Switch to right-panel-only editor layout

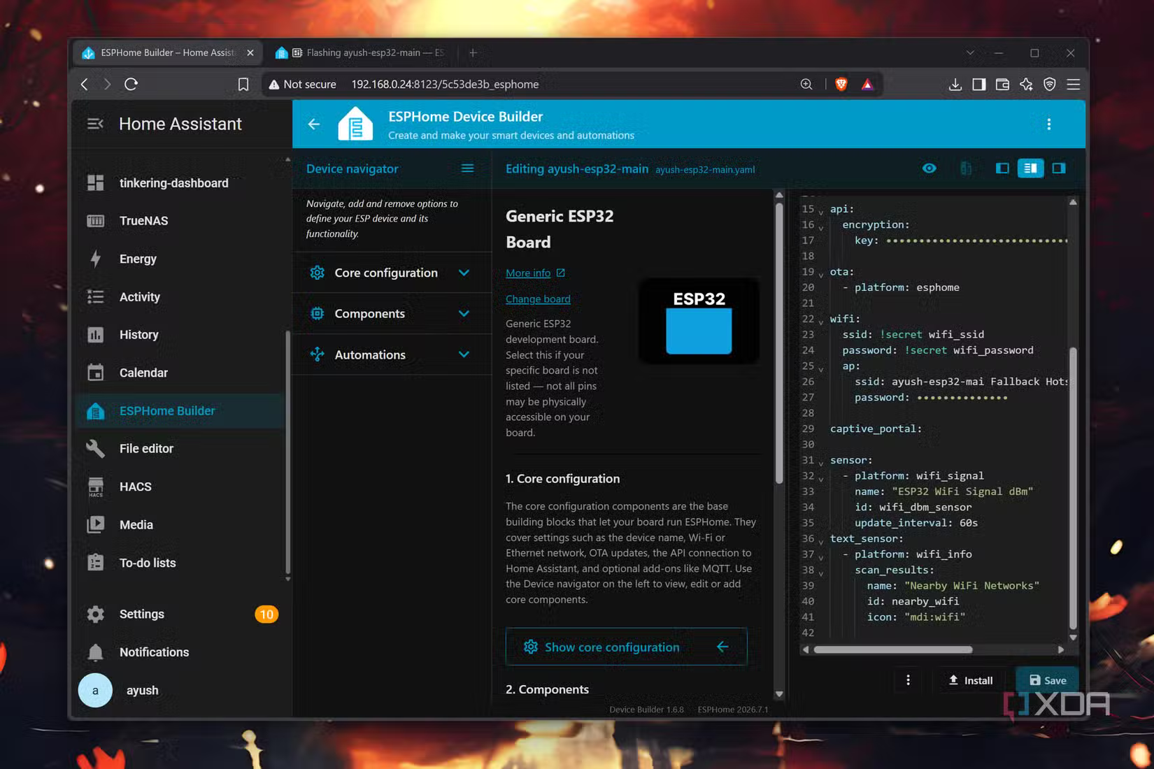coord(1059,168)
